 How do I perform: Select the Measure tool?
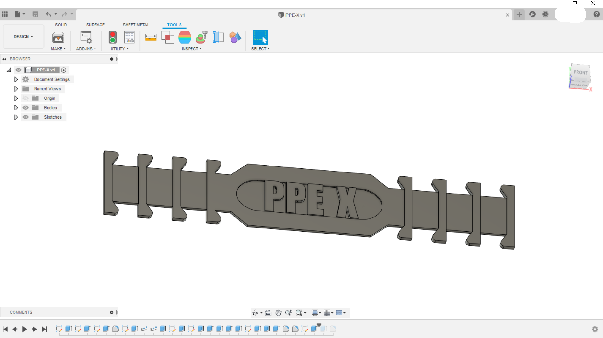tap(151, 37)
